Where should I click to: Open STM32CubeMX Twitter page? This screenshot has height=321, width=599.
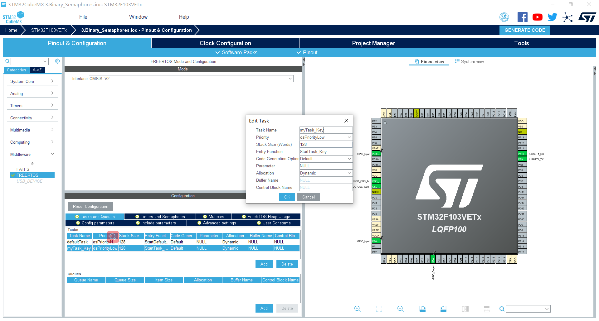pyautogui.click(x=552, y=17)
